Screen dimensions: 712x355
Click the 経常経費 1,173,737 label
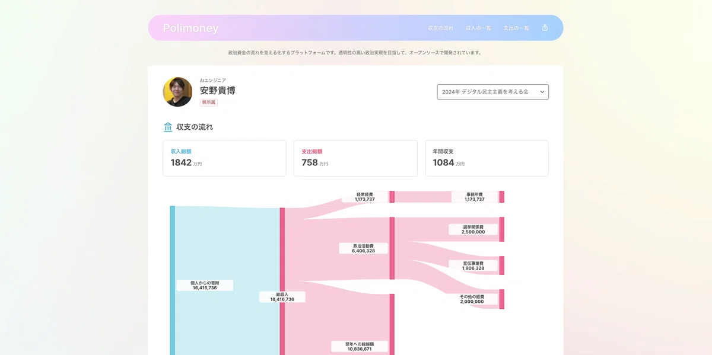pyautogui.click(x=365, y=197)
